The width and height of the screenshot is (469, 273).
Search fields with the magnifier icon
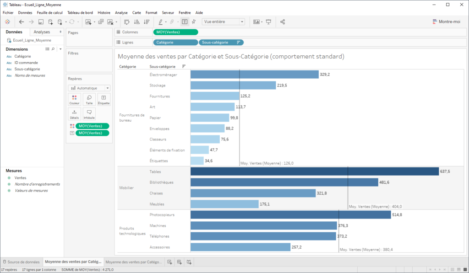(53, 49)
